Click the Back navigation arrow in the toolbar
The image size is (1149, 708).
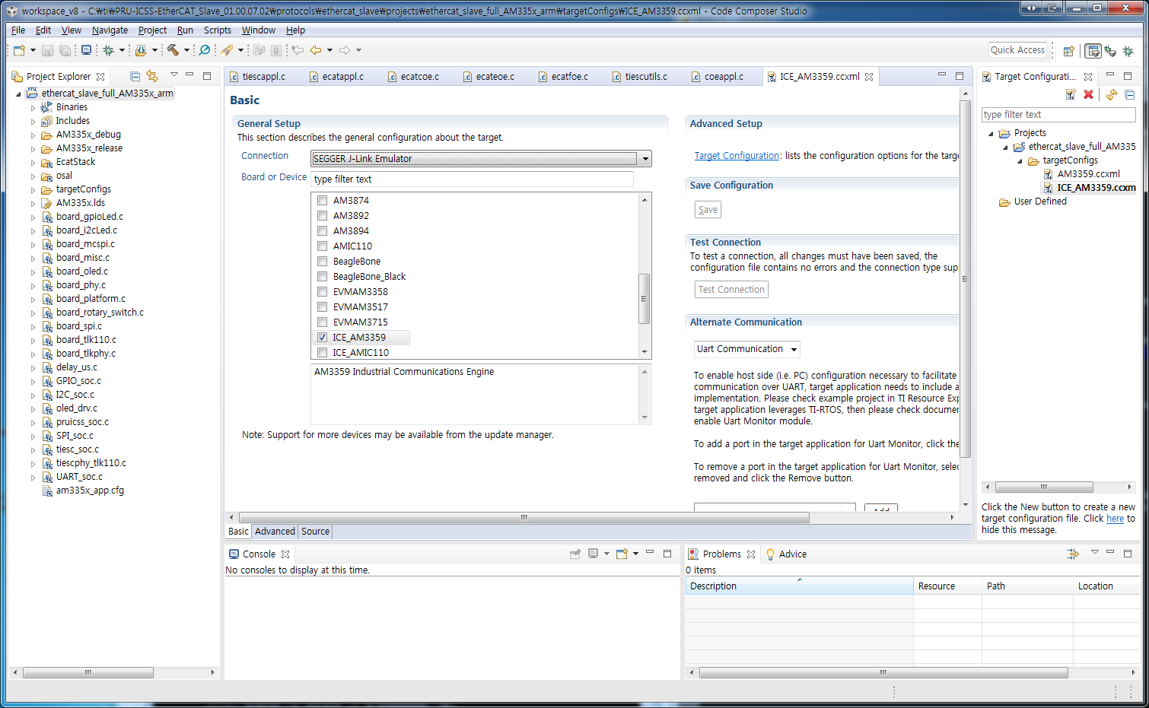click(316, 50)
